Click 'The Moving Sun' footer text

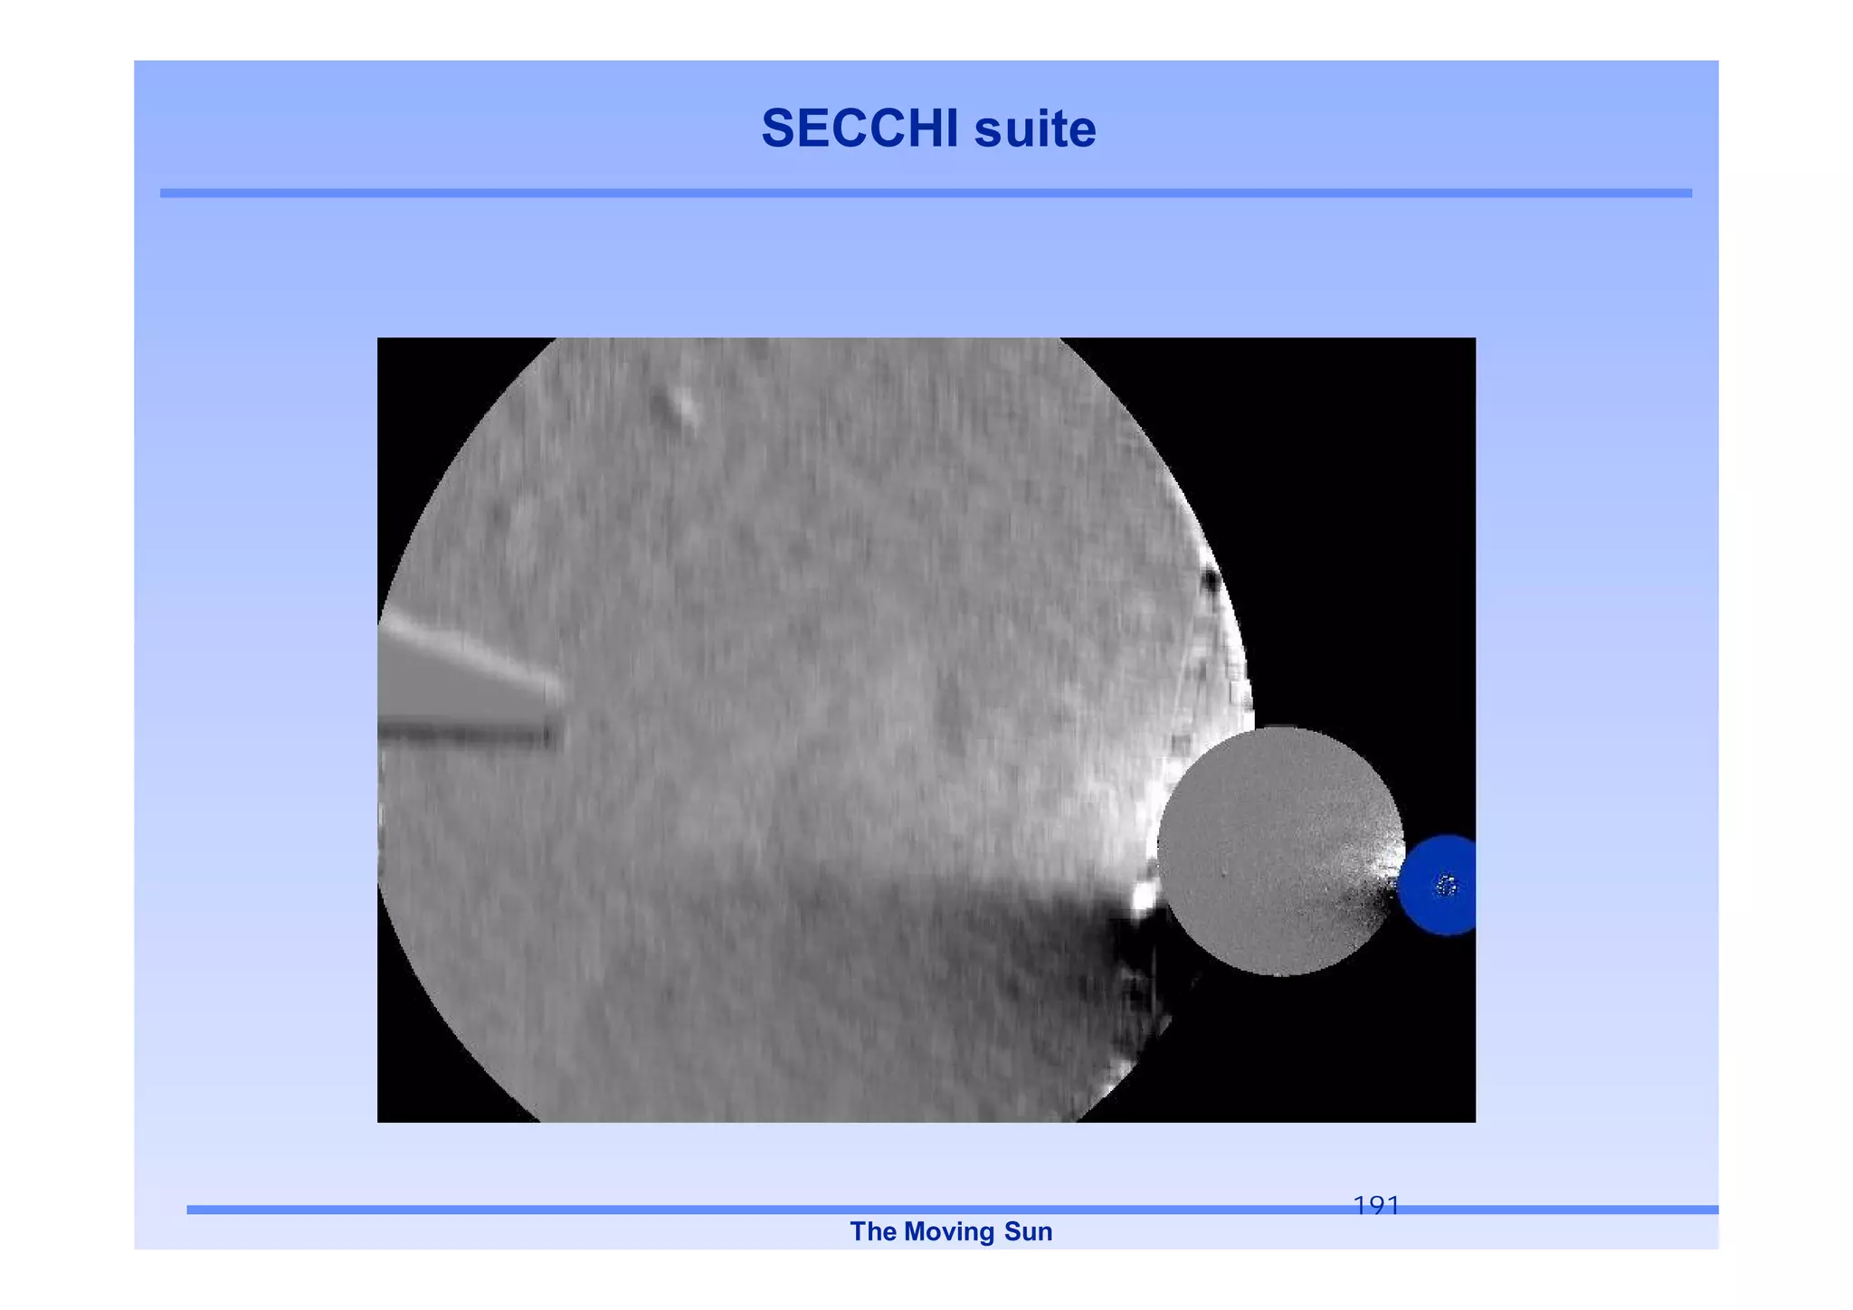point(951,1231)
